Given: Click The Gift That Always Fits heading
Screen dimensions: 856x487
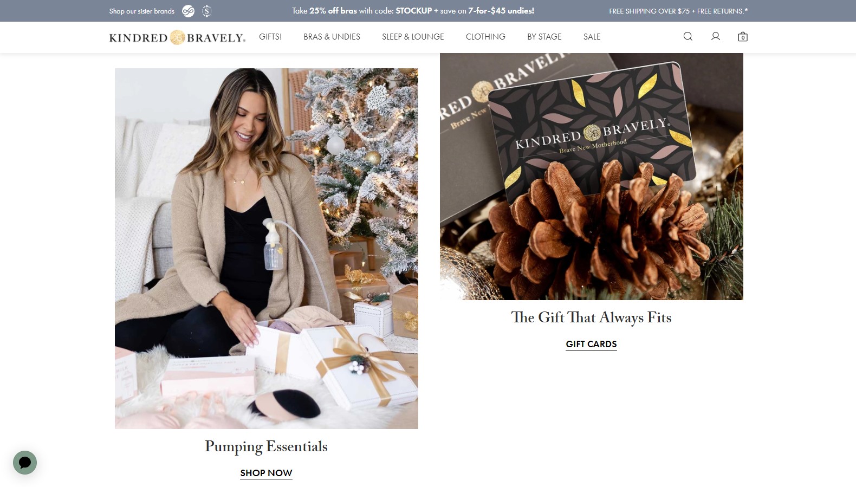Looking at the screenshot, I should click(591, 317).
